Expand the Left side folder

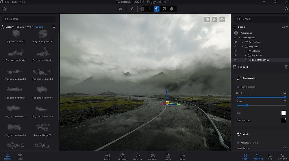tap(245, 51)
